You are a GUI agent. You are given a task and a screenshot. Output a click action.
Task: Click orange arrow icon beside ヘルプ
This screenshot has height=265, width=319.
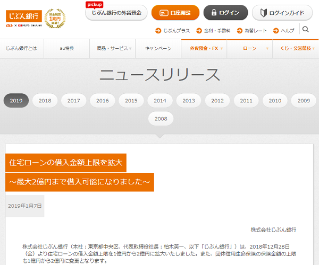tap(275, 31)
